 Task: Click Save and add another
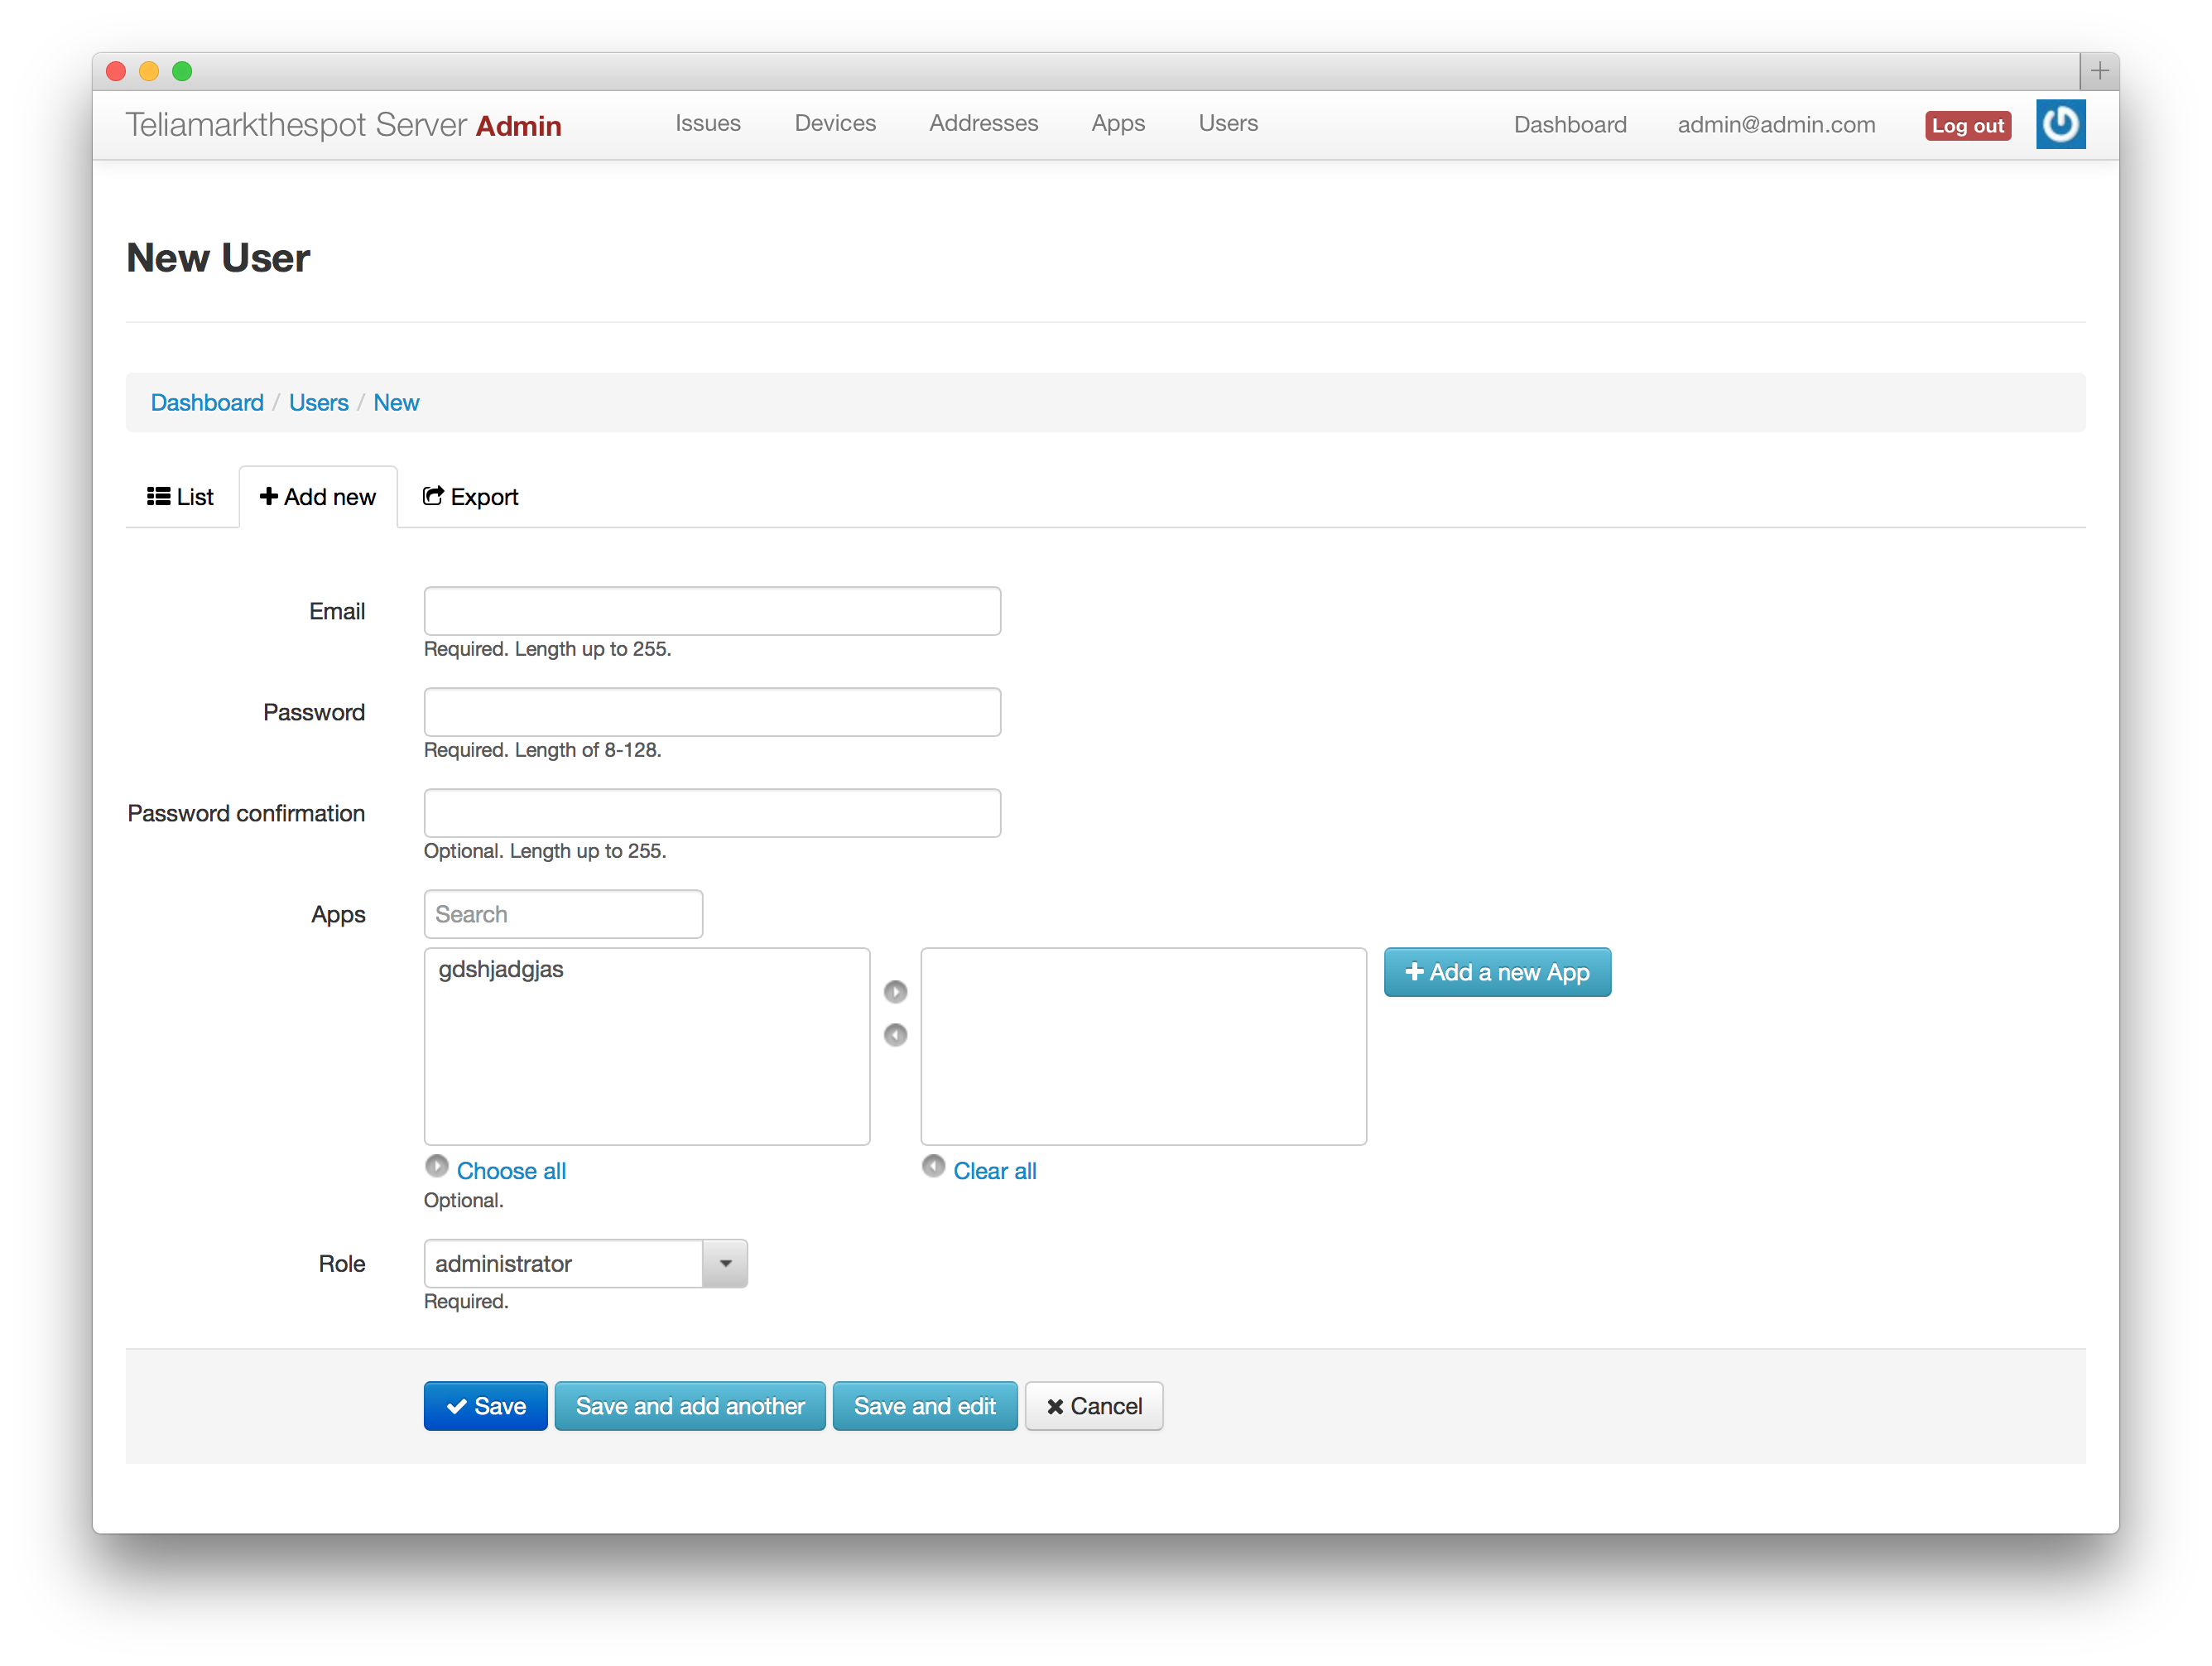(690, 1406)
